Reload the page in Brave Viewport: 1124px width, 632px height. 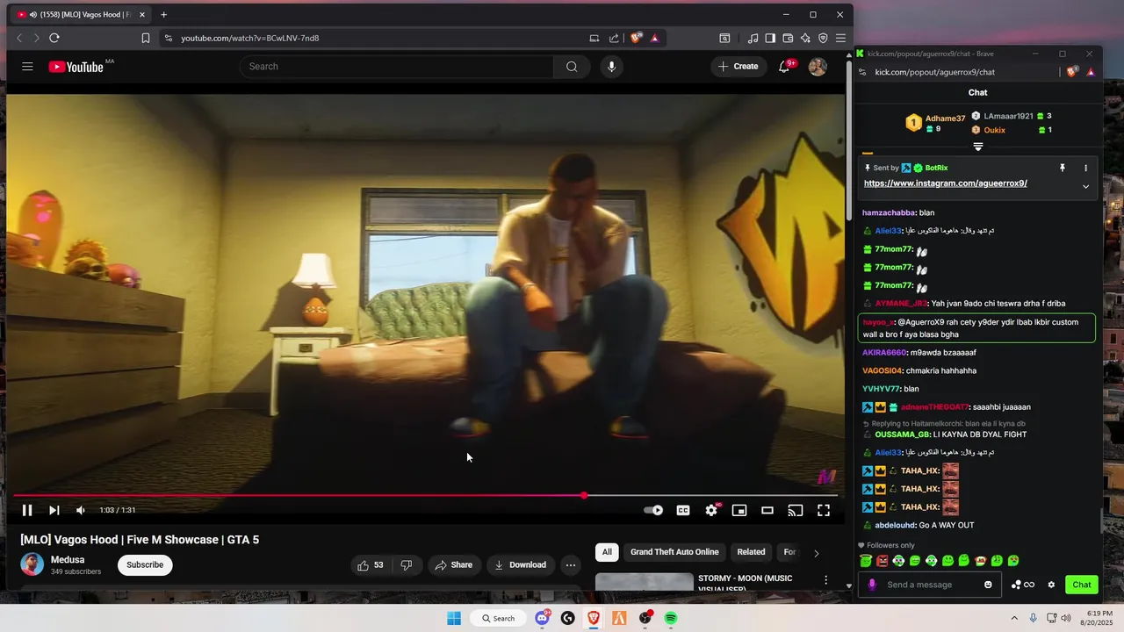point(54,38)
